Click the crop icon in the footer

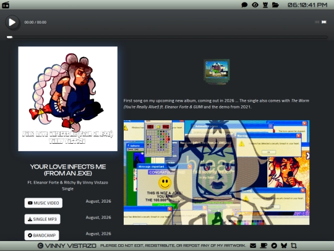(x=294, y=245)
